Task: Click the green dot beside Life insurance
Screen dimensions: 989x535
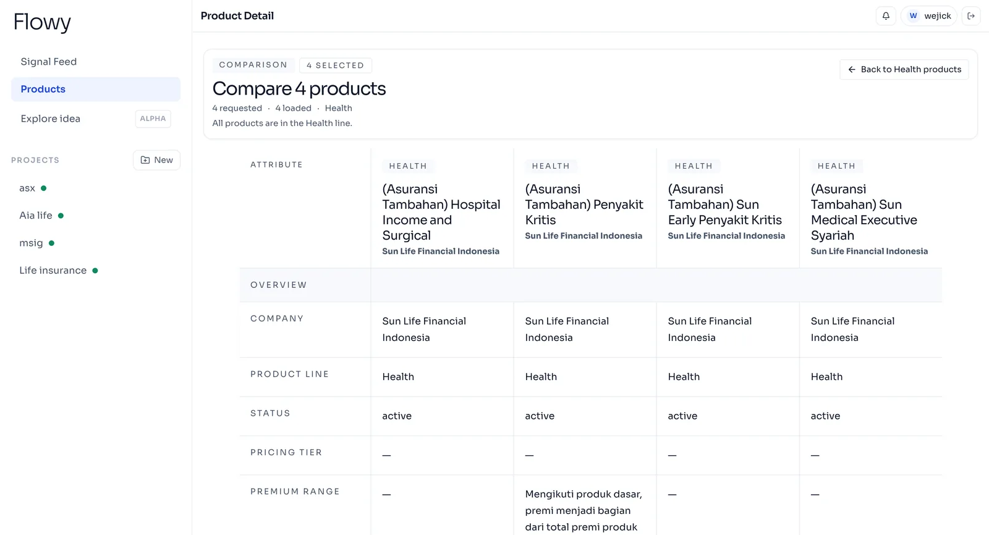Action: [x=95, y=271]
